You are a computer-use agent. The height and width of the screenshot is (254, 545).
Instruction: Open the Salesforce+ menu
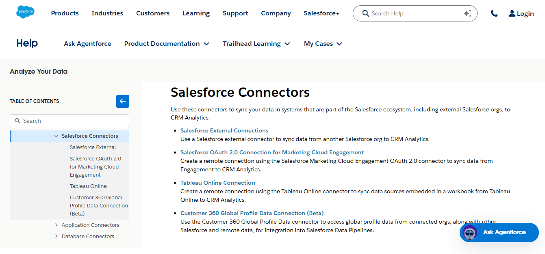click(x=321, y=13)
